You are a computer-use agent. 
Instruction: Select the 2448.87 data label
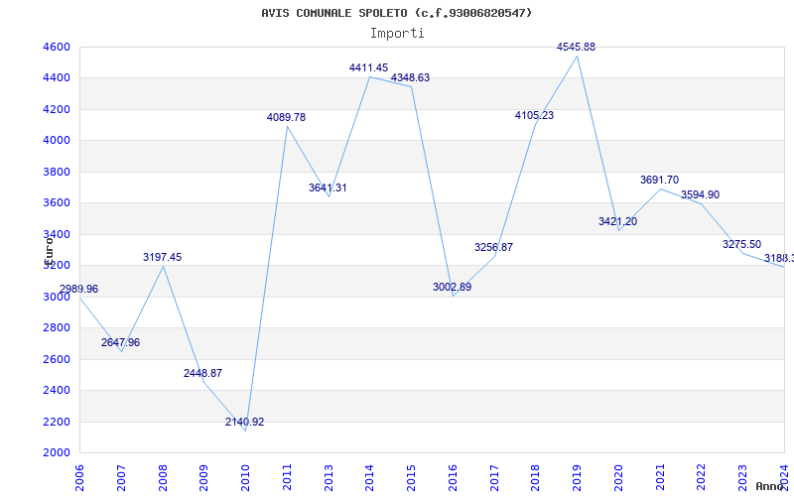click(202, 374)
